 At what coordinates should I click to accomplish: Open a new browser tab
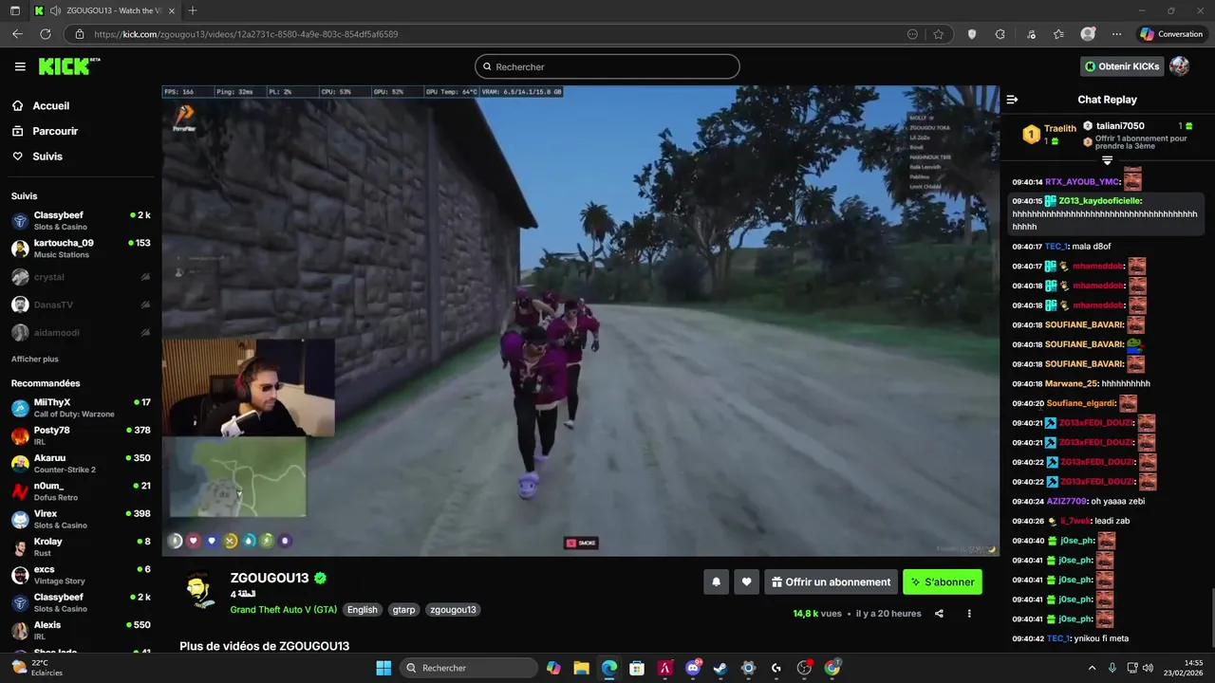click(193, 10)
